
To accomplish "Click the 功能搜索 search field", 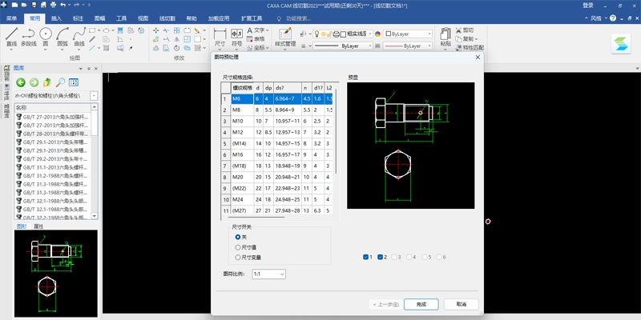I will (298, 18).
